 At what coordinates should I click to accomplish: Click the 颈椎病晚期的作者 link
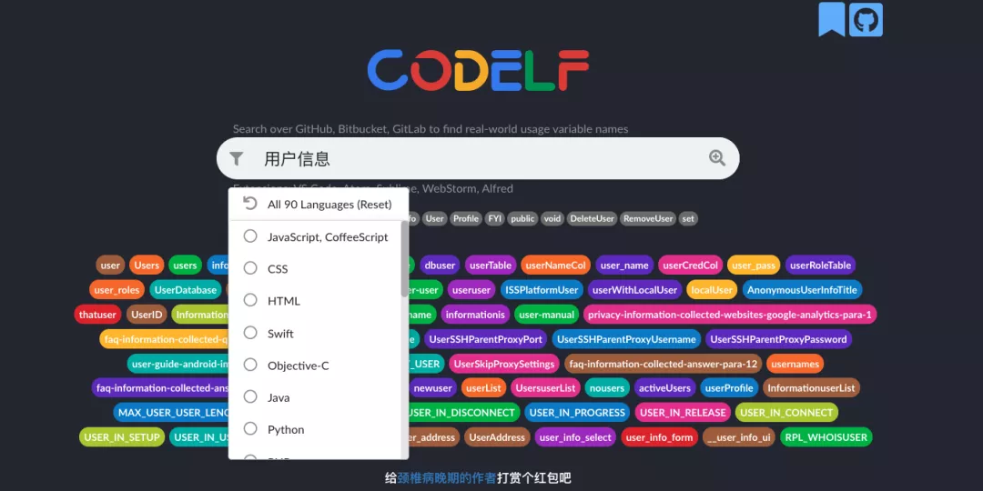[447, 478]
